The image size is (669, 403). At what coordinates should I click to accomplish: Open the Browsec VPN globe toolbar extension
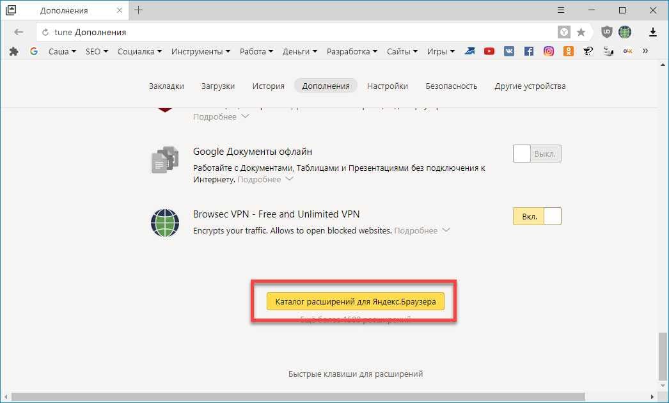(x=625, y=32)
